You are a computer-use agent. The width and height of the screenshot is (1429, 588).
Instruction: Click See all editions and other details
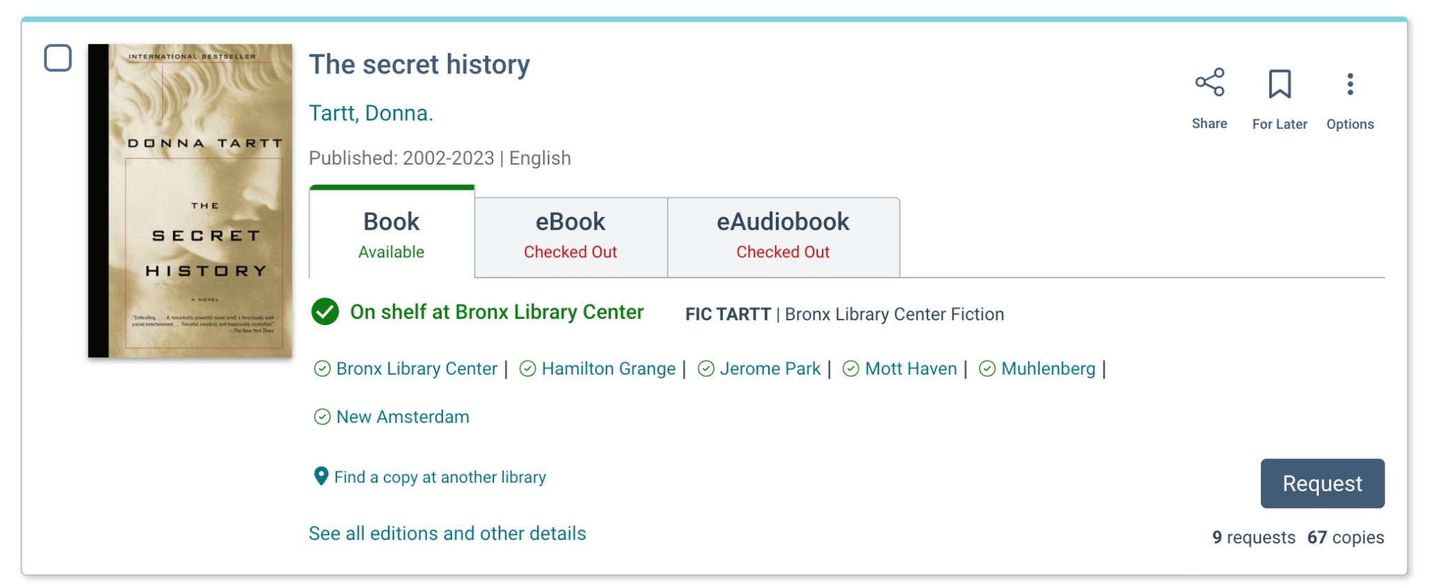tap(447, 534)
